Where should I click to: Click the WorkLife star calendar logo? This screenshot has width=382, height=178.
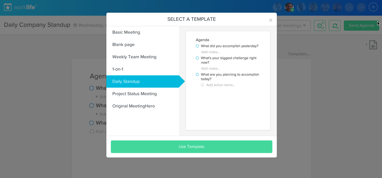[8, 7]
